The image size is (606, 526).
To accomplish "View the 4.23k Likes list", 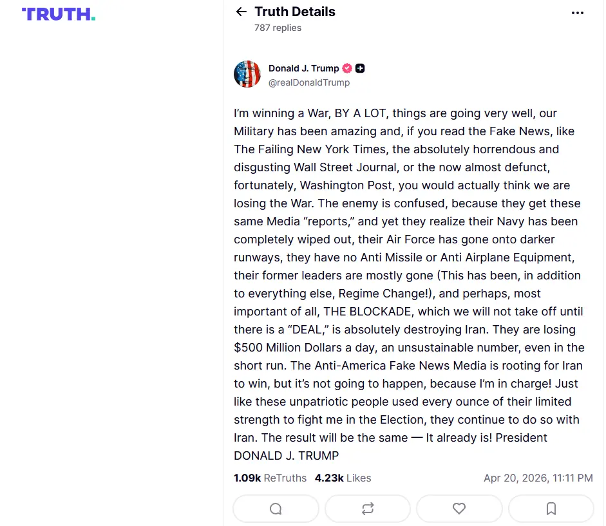I will point(343,478).
